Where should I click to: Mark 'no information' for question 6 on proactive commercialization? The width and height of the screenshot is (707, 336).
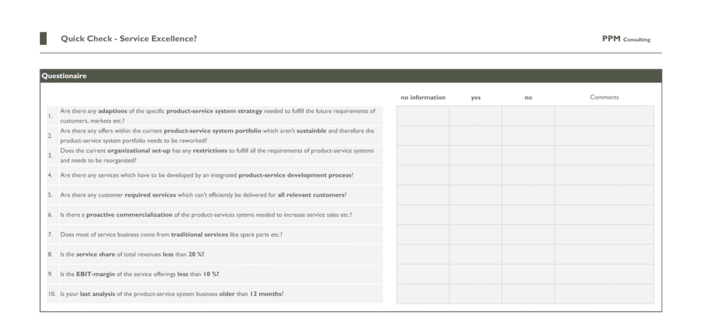click(423, 215)
